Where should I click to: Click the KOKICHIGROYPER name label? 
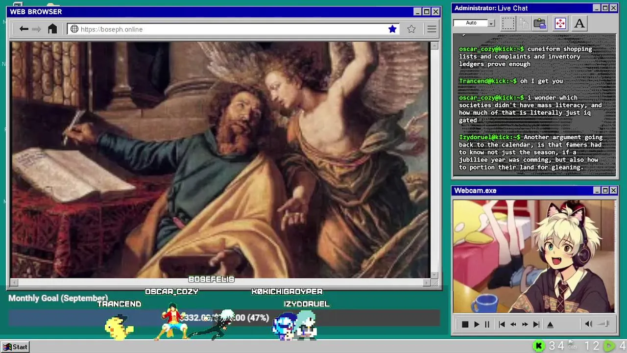287,291
